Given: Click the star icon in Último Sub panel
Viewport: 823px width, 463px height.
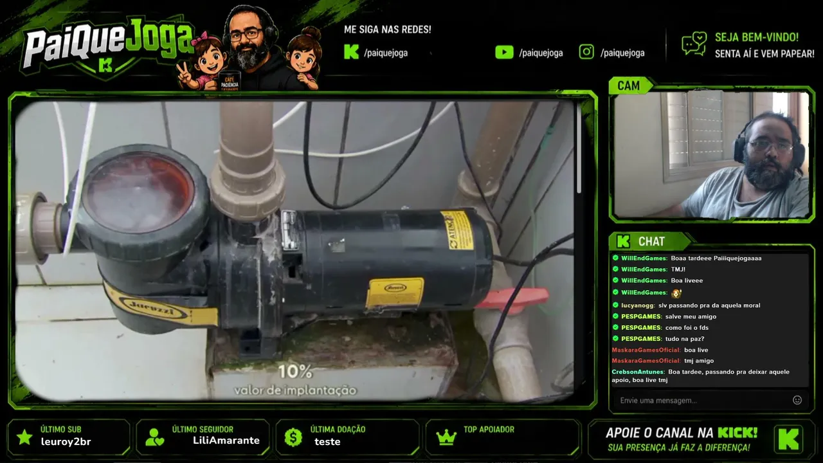Looking at the screenshot, I should click(24, 437).
